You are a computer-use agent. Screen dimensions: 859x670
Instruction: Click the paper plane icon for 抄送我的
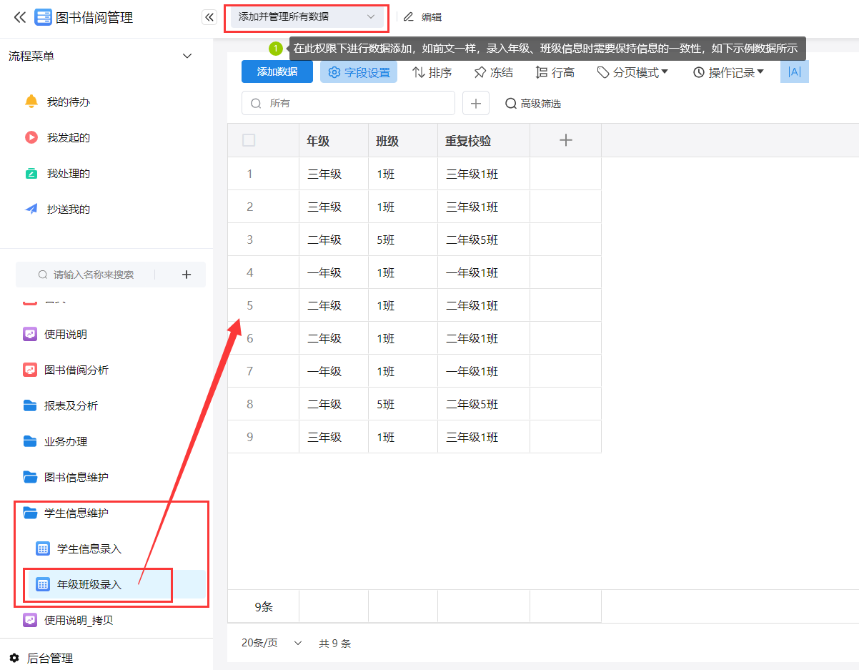pyautogui.click(x=31, y=209)
